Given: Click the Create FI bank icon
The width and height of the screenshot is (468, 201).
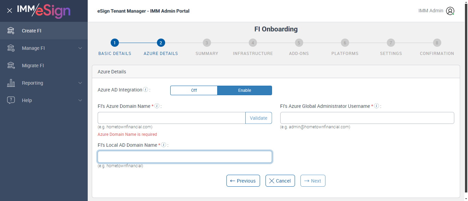Looking at the screenshot, I should point(11,31).
